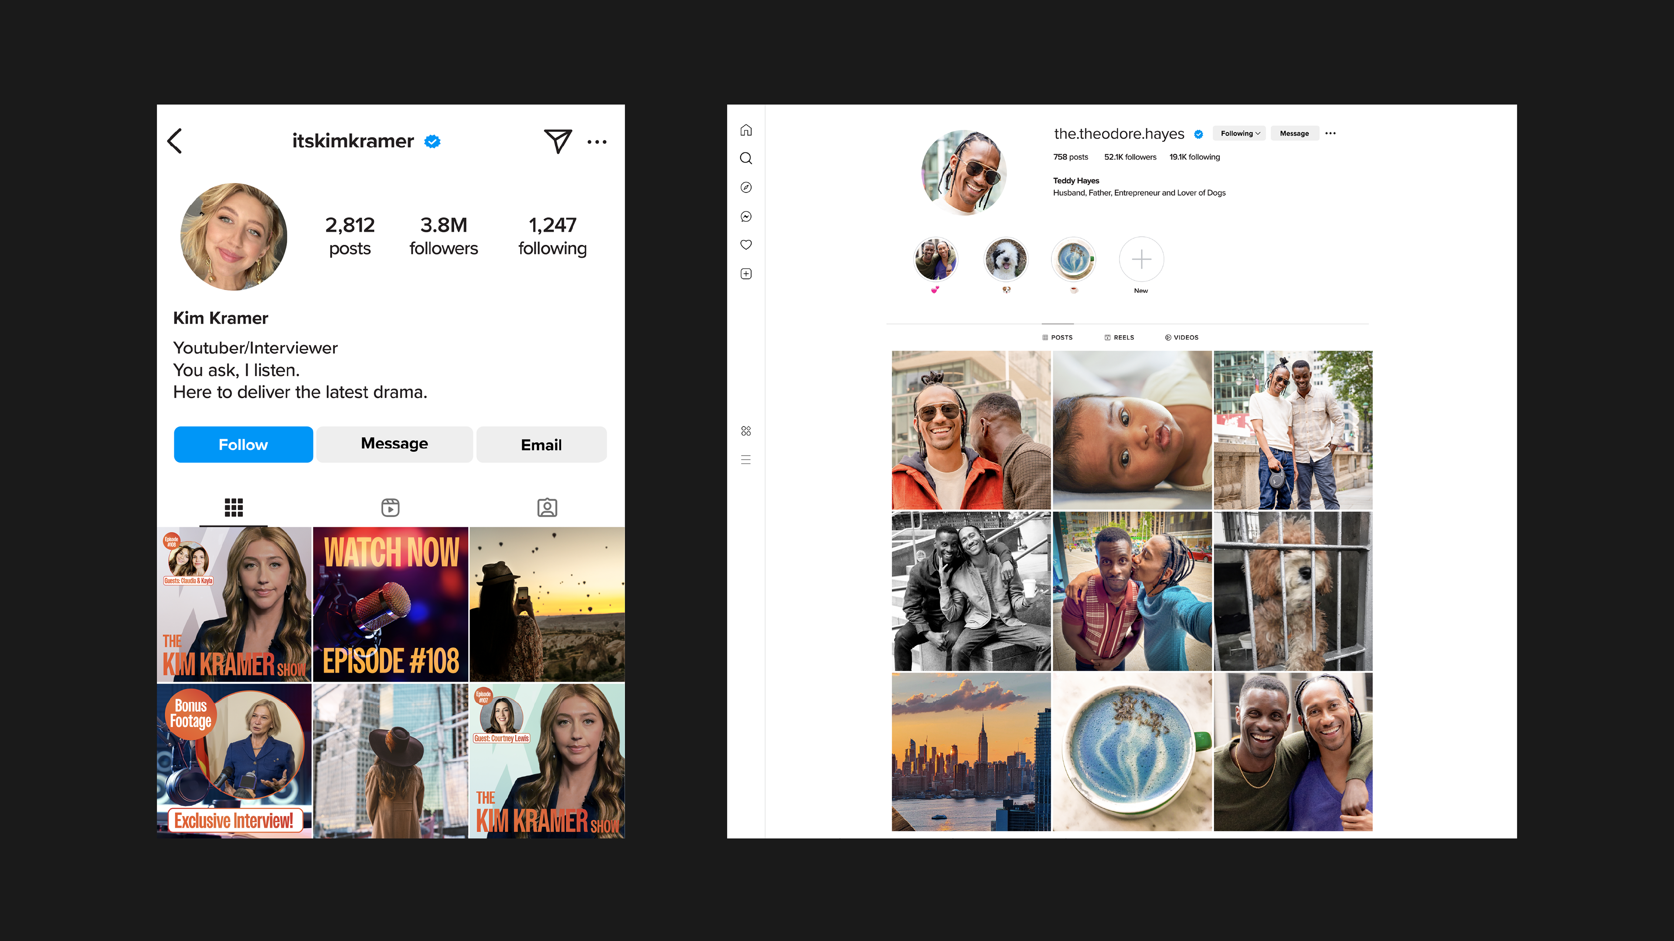Image resolution: width=1674 pixels, height=941 pixels.
Task: Tap the paper plane share icon
Action: click(558, 140)
